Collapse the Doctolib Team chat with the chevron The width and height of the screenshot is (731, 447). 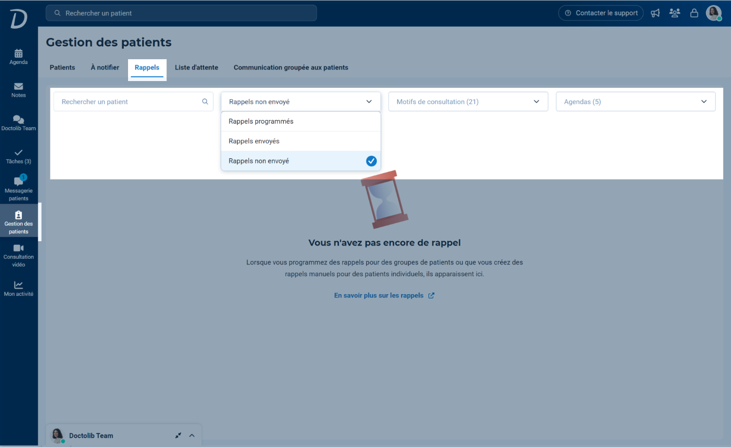point(192,435)
